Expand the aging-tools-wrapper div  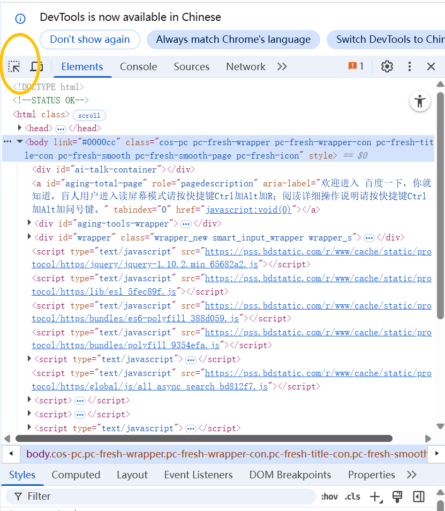(29, 223)
